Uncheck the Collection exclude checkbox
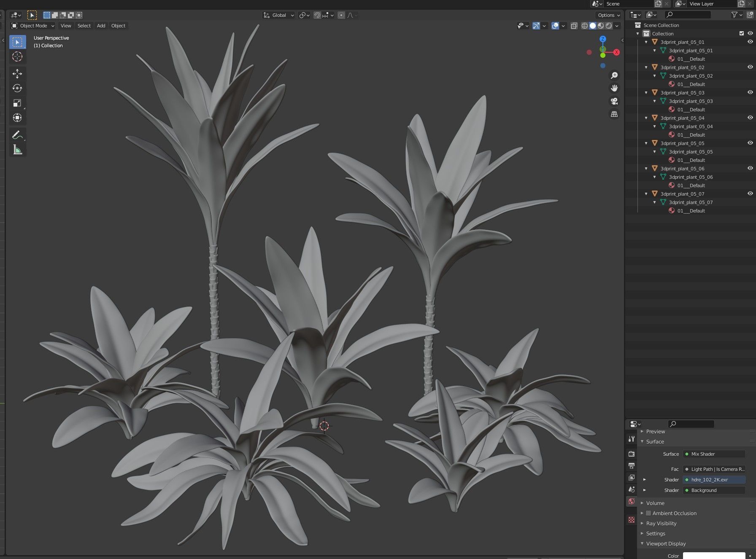 pyautogui.click(x=742, y=33)
